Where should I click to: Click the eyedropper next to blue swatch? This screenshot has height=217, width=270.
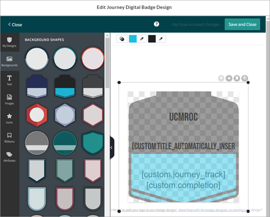(x=142, y=39)
